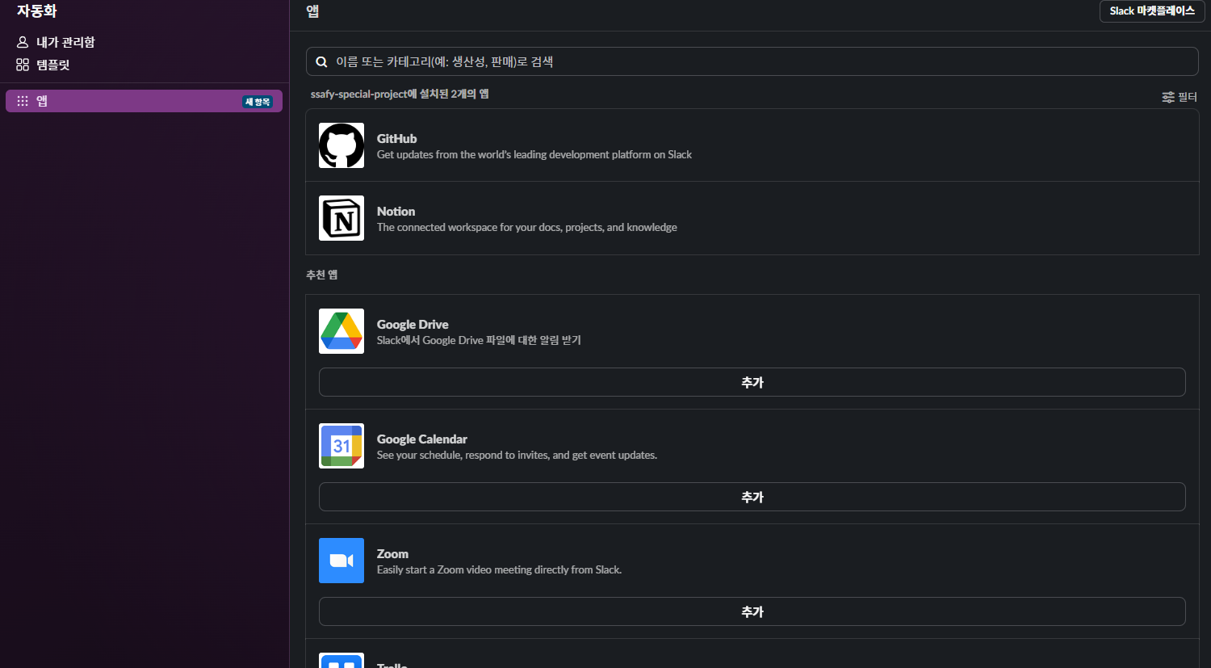This screenshot has width=1211, height=668.
Task: Click the Google Drive app icon
Action: tap(342, 331)
